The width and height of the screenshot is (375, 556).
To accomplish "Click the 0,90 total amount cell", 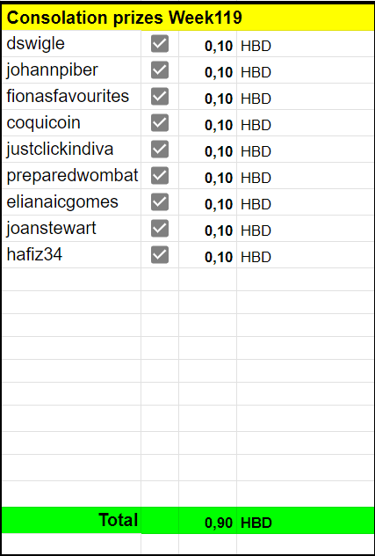I will 207,520.
